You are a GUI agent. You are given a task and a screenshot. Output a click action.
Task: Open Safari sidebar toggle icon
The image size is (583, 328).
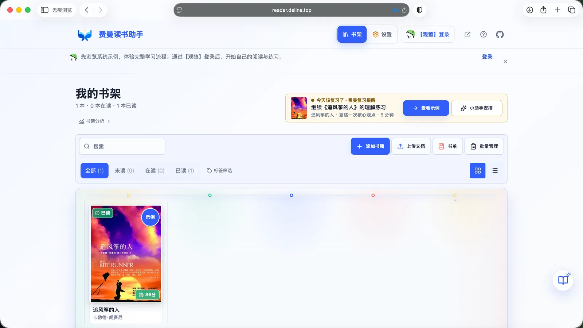point(44,10)
